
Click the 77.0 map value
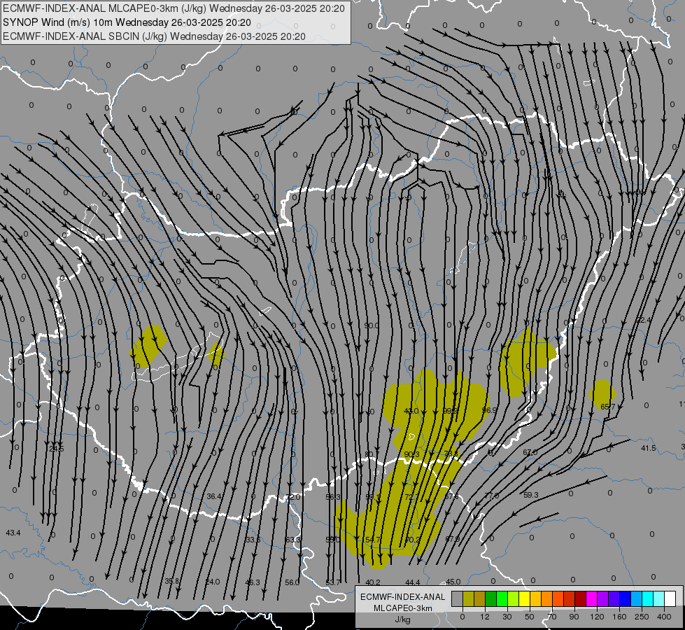pyautogui.click(x=491, y=496)
